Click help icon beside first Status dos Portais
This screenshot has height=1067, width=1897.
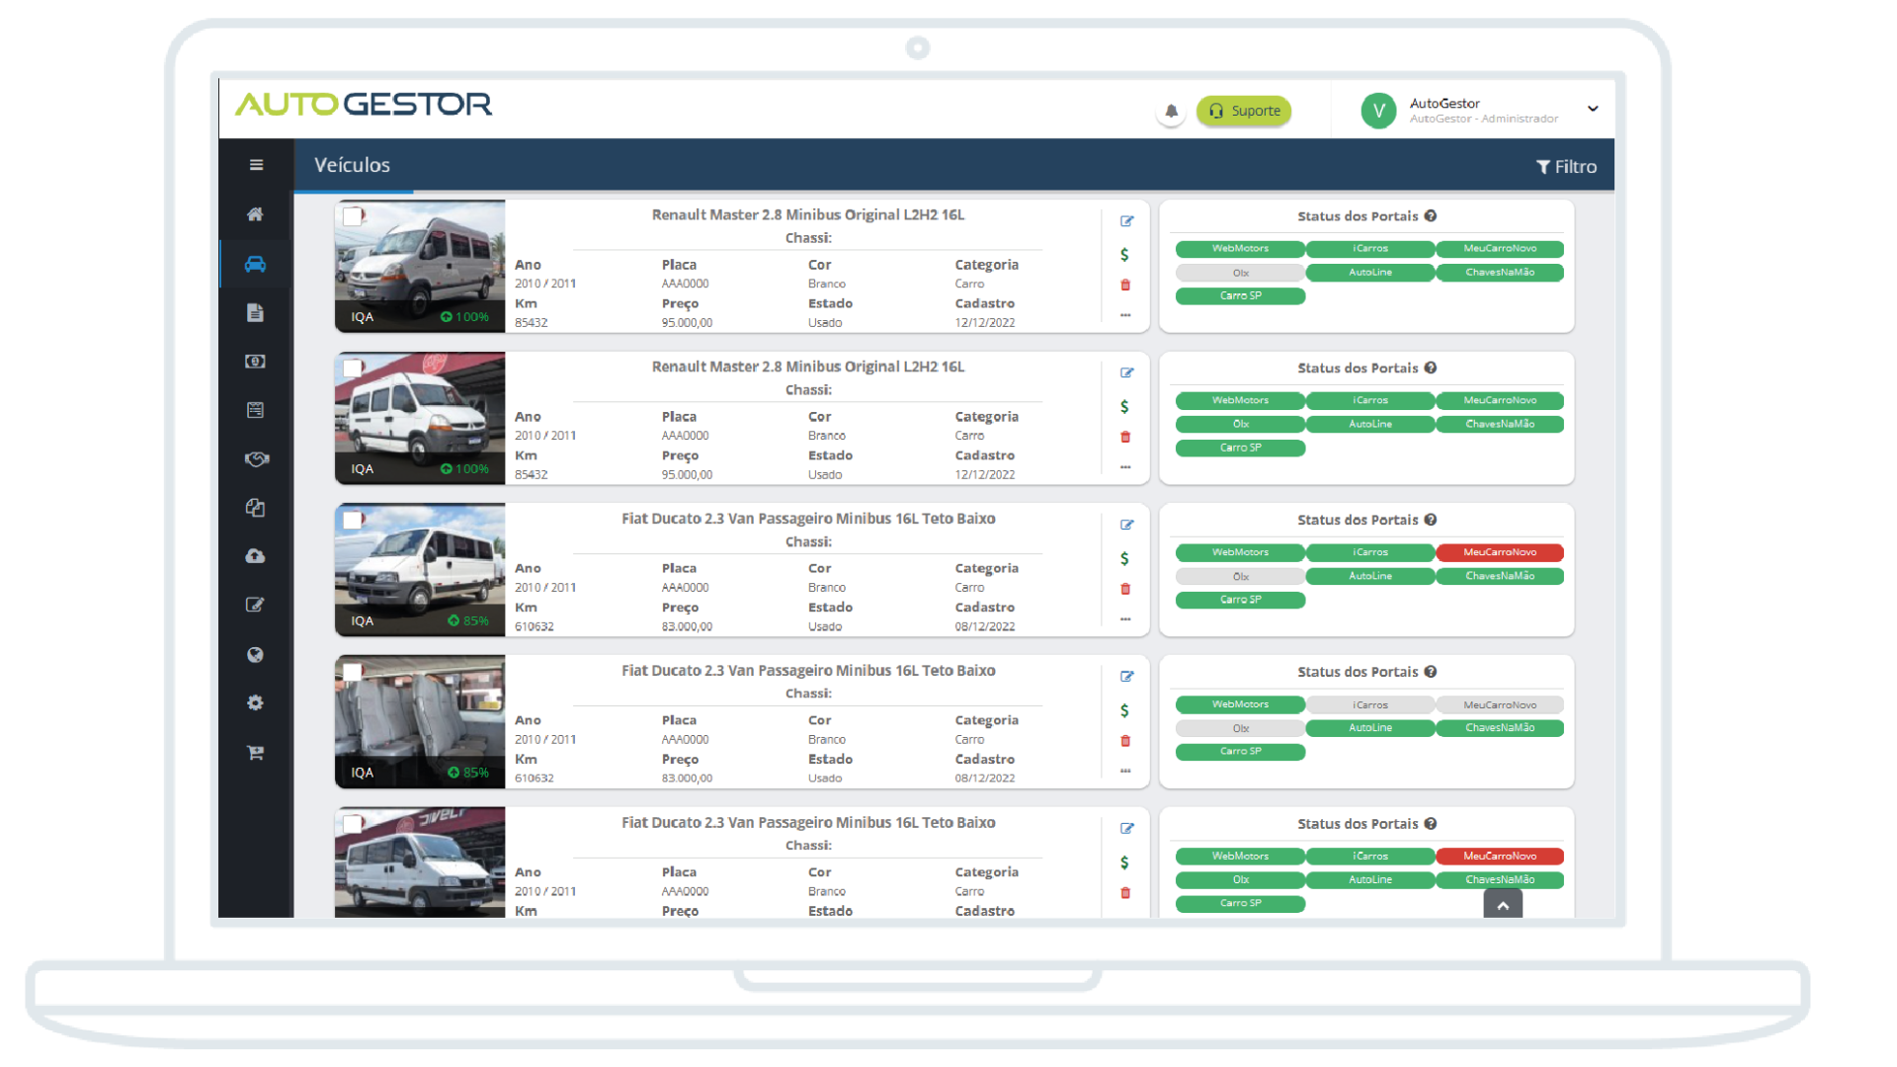[1431, 216]
